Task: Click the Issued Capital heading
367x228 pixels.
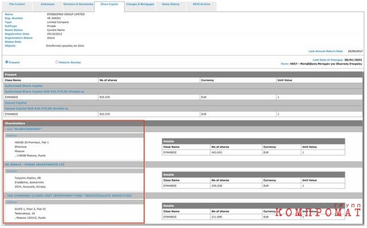Action: [x=15, y=103]
